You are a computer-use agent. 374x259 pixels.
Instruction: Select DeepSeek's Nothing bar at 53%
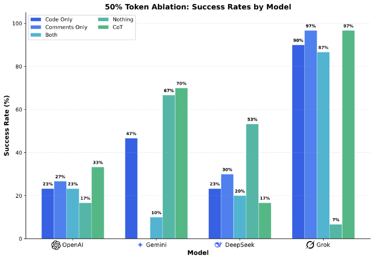point(252,181)
